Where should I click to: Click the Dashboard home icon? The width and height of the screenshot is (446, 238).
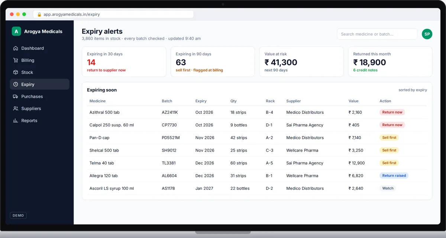[16, 48]
